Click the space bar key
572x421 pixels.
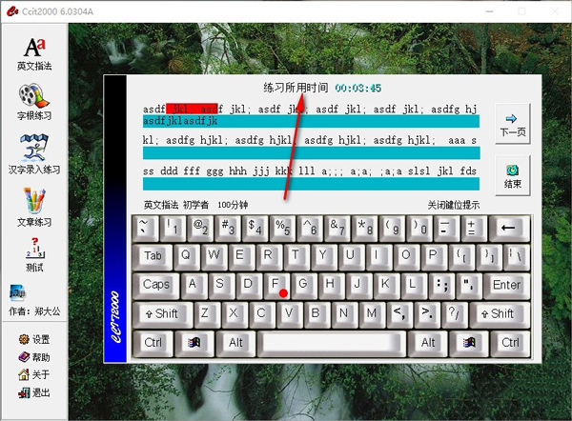[x=332, y=343]
